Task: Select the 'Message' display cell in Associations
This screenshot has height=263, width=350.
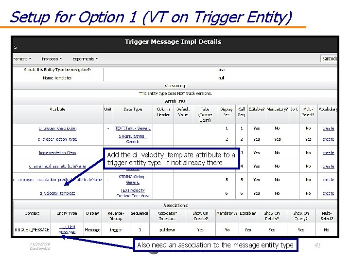Action: 93,230
